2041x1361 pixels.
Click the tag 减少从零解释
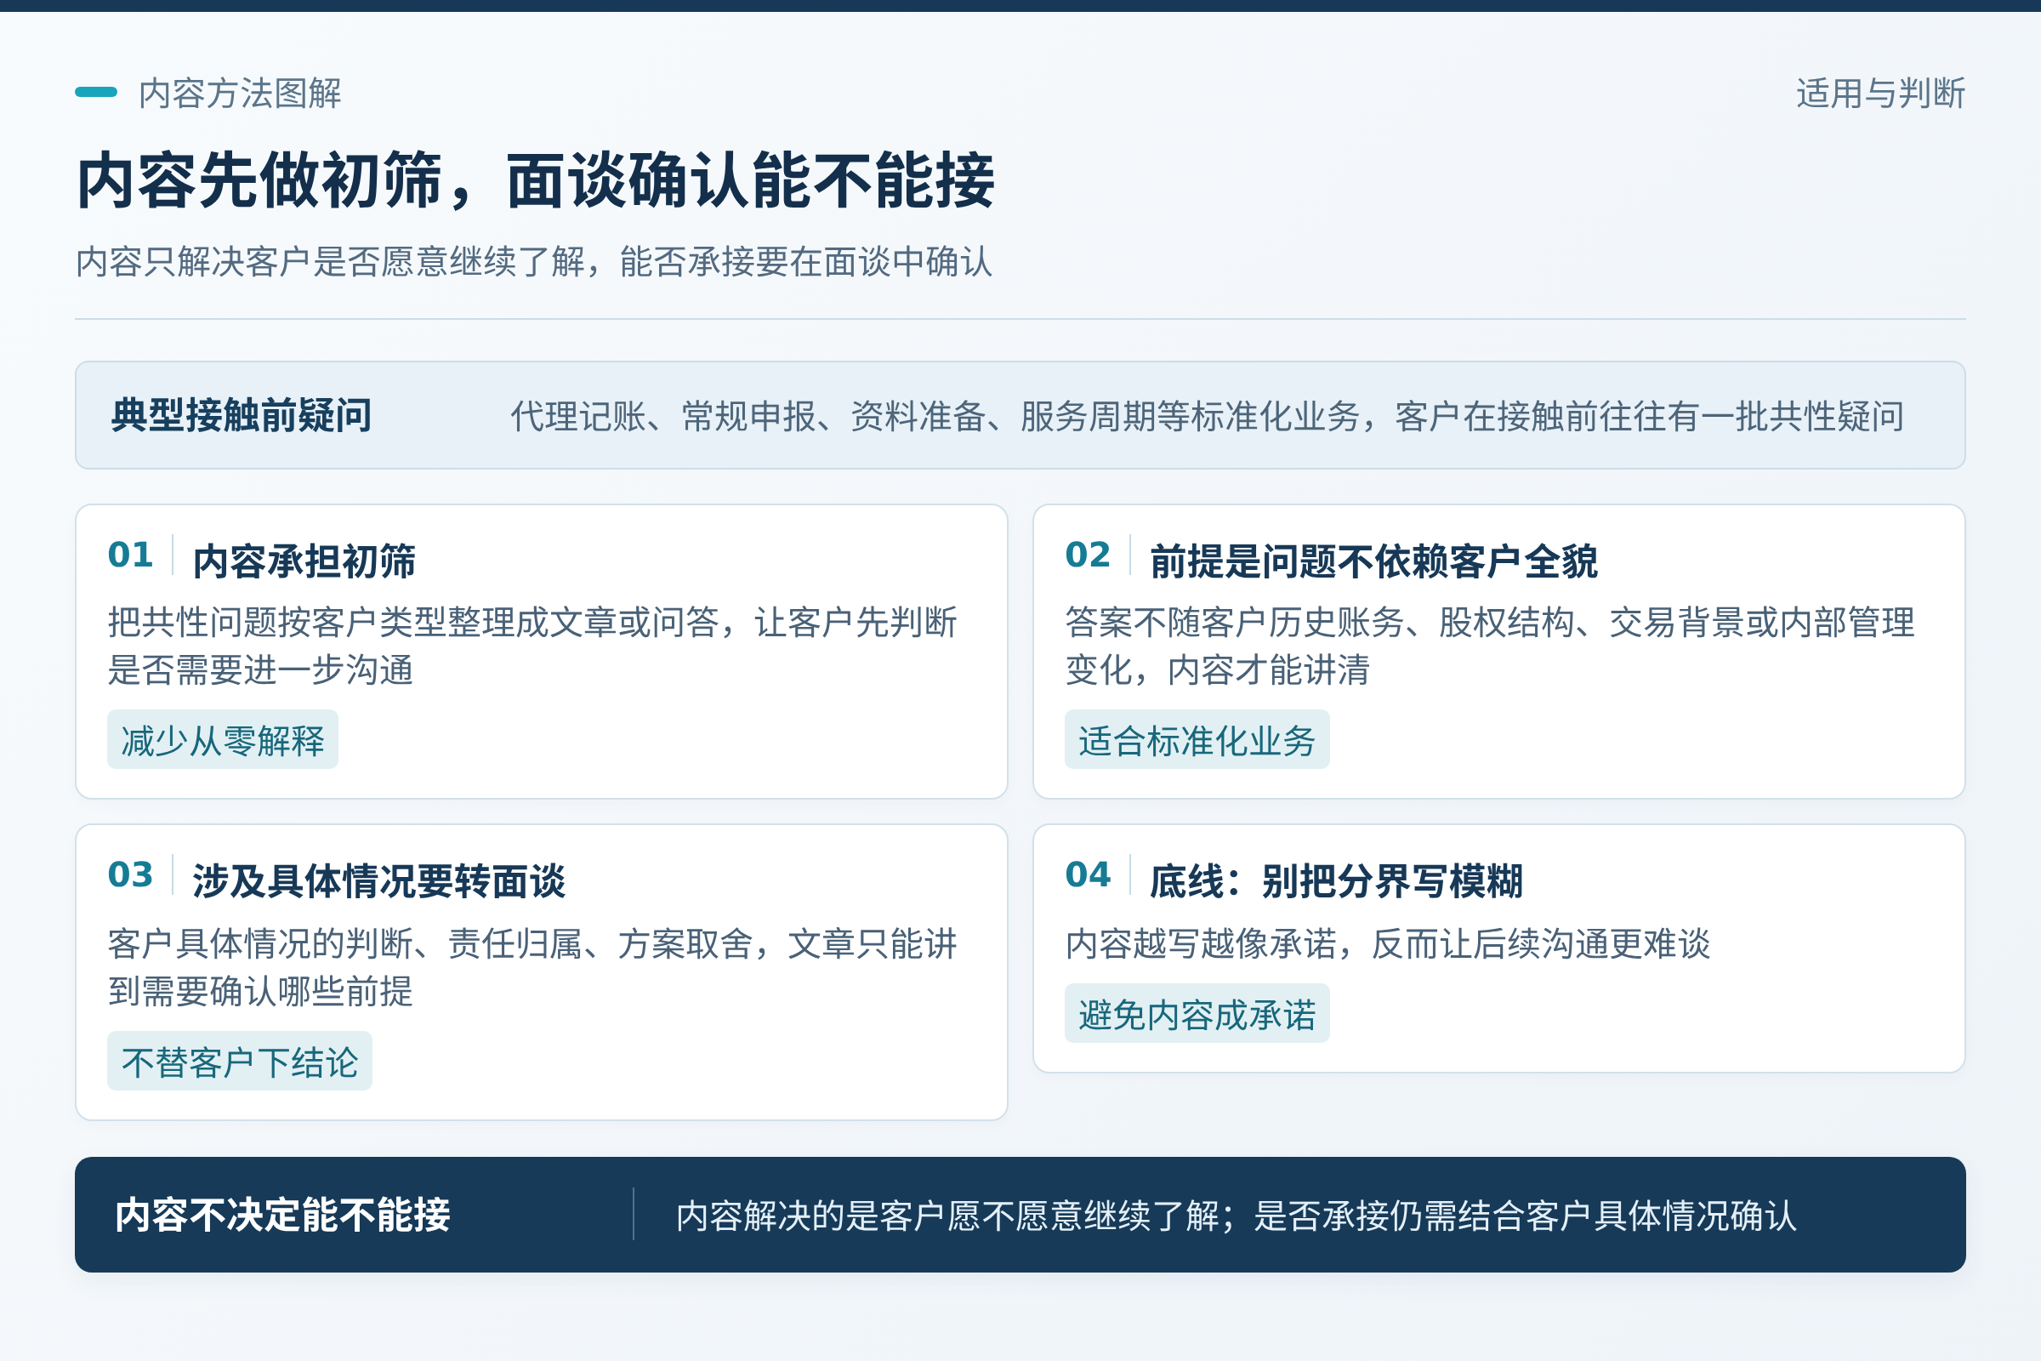[x=223, y=740]
